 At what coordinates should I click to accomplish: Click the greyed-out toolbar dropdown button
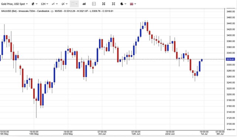click(x=74, y=4)
